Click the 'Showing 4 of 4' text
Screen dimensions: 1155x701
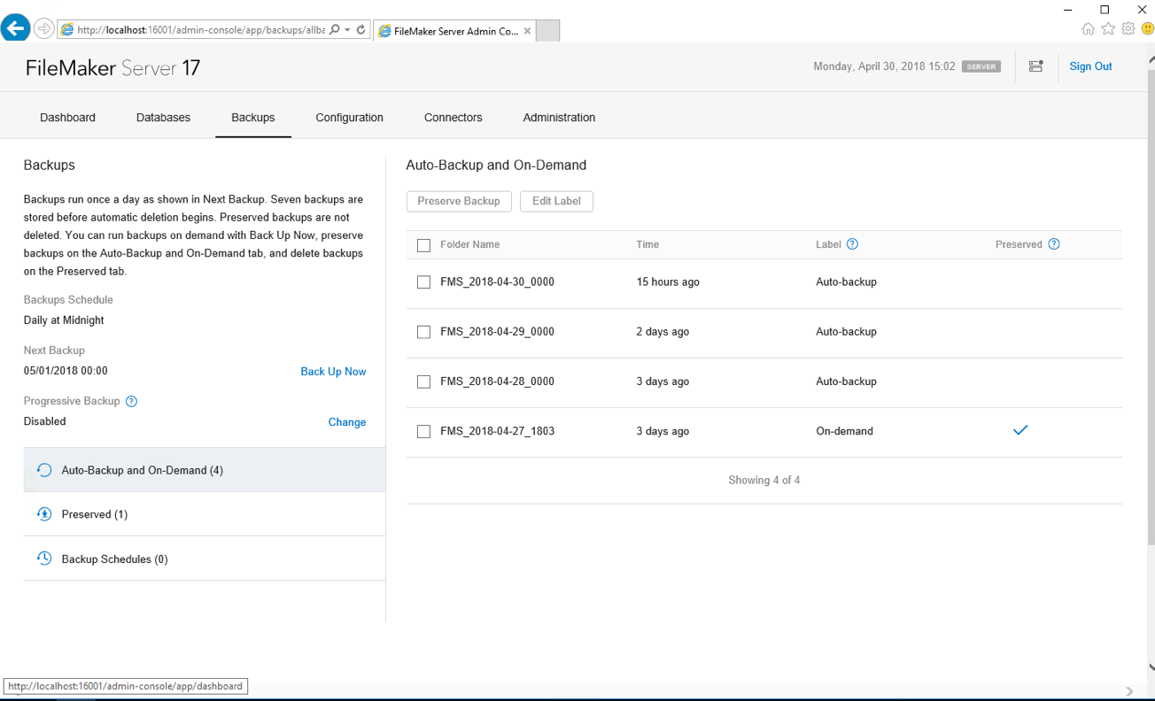(764, 481)
